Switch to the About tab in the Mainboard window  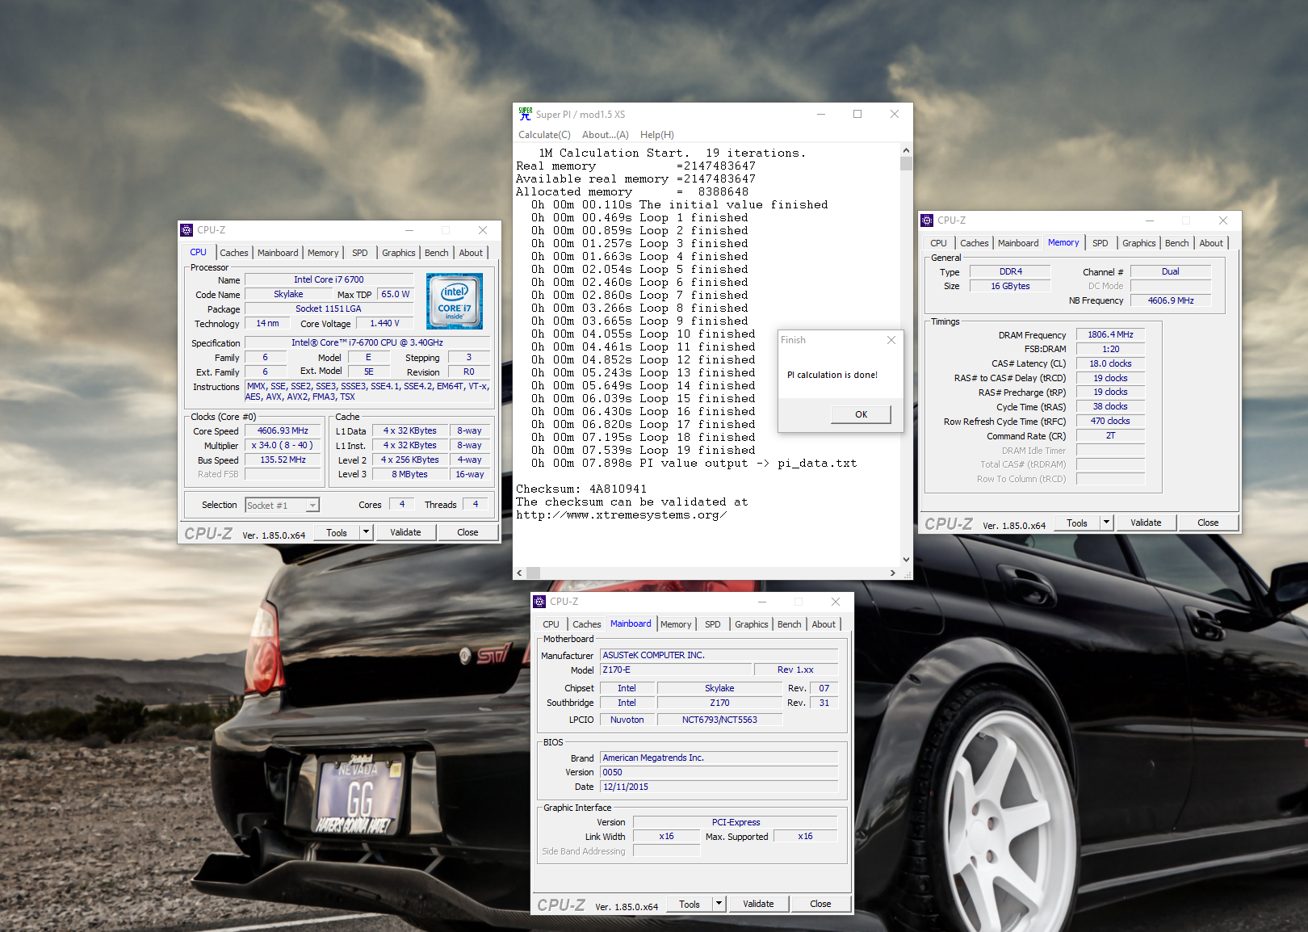824,624
